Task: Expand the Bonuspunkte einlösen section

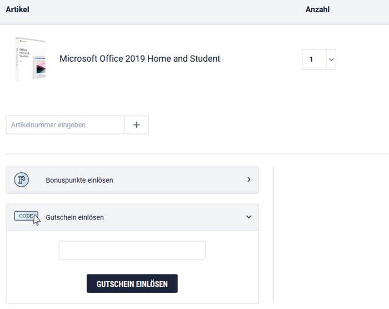Action: (x=132, y=180)
